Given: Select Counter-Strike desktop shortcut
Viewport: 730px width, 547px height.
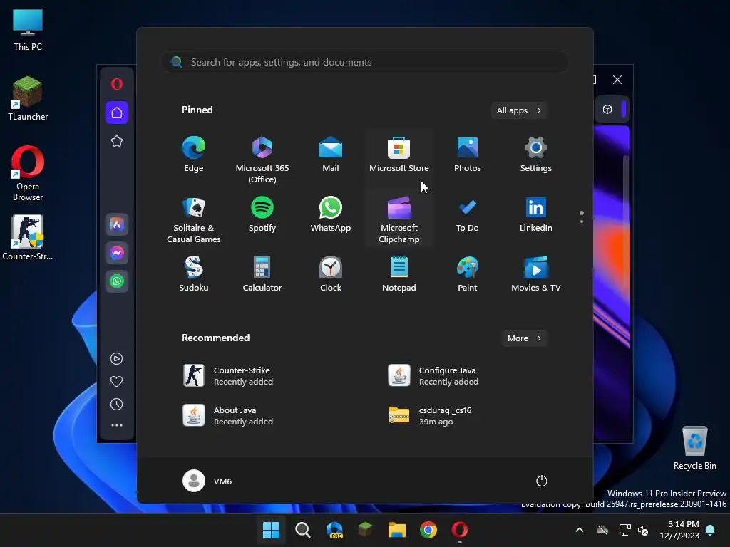Looking at the screenshot, I should point(28,238).
